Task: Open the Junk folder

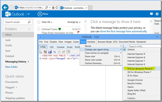Action: (x=8, y=40)
